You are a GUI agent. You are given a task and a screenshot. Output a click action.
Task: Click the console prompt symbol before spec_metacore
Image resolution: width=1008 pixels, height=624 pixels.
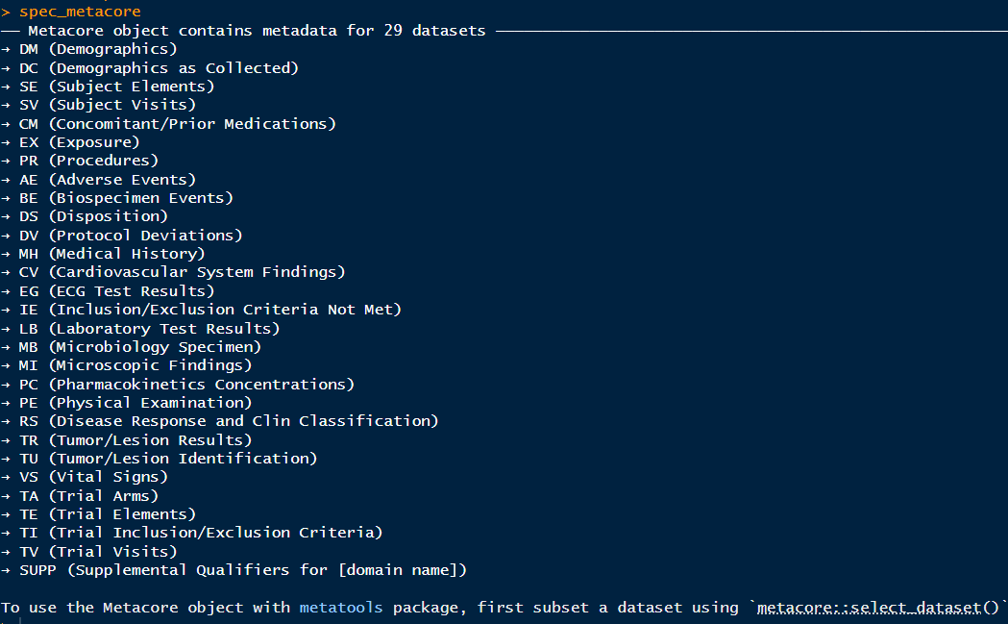click(x=6, y=12)
